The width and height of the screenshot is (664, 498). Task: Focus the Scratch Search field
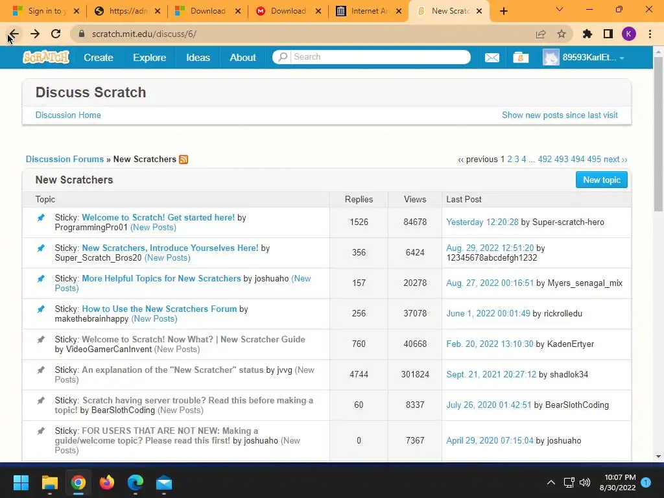tap(381, 57)
